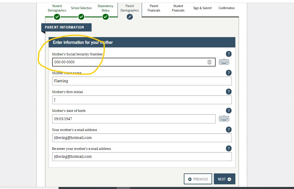Click autofill contact icon inside SSN field
The image size is (294, 189).
209,62
